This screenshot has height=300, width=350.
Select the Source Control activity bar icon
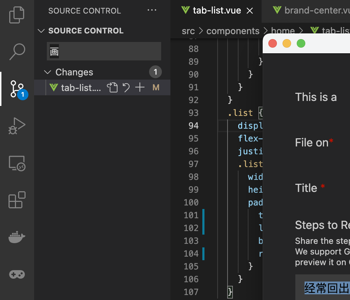click(17, 88)
